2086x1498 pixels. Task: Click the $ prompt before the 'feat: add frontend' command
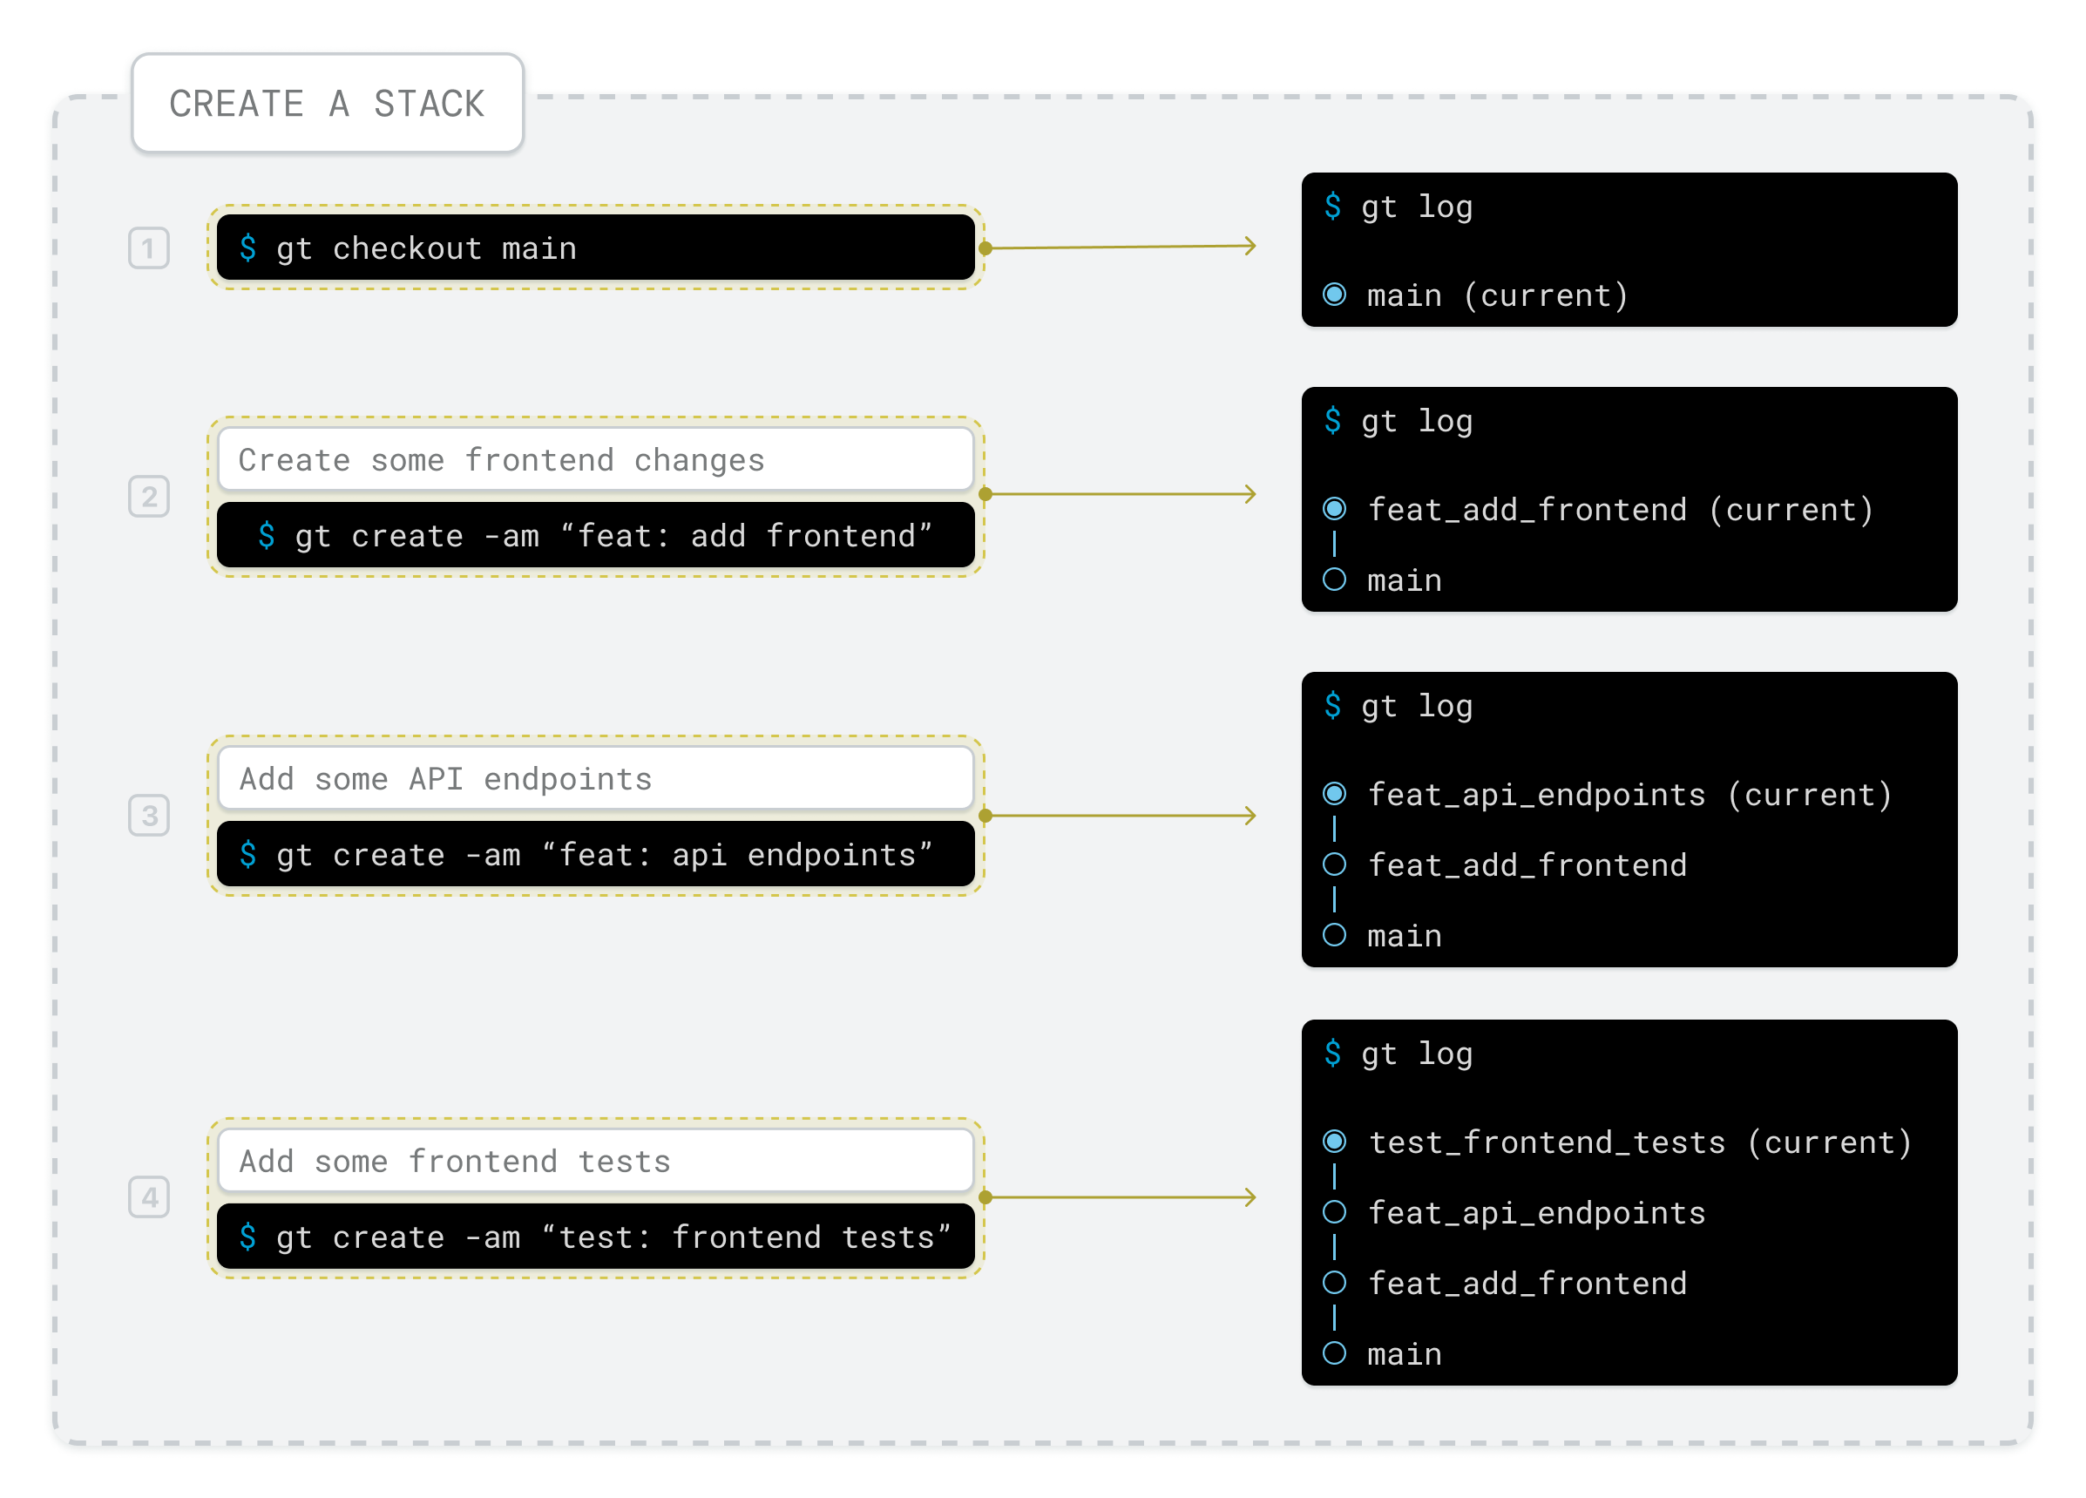tap(266, 535)
